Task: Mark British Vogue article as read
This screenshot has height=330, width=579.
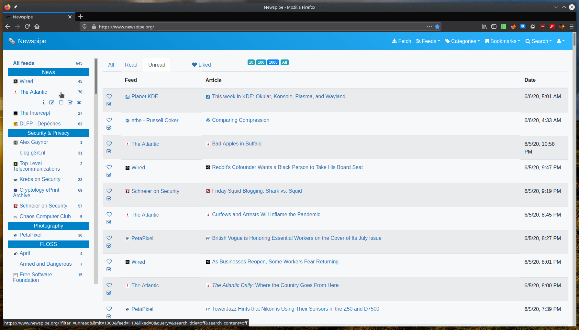Action: pyautogui.click(x=109, y=246)
